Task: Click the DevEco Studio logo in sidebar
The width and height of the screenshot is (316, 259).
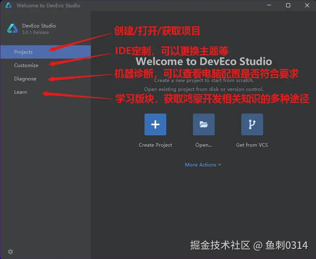Action: tap(13, 28)
